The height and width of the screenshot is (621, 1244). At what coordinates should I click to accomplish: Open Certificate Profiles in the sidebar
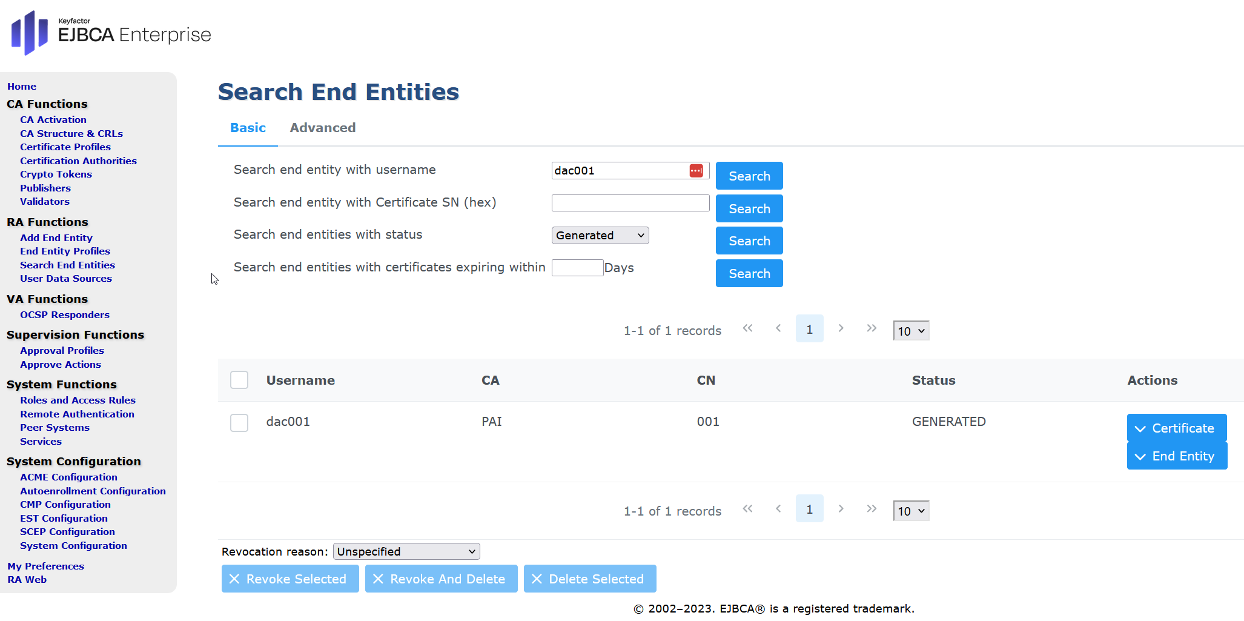[65, 147]
